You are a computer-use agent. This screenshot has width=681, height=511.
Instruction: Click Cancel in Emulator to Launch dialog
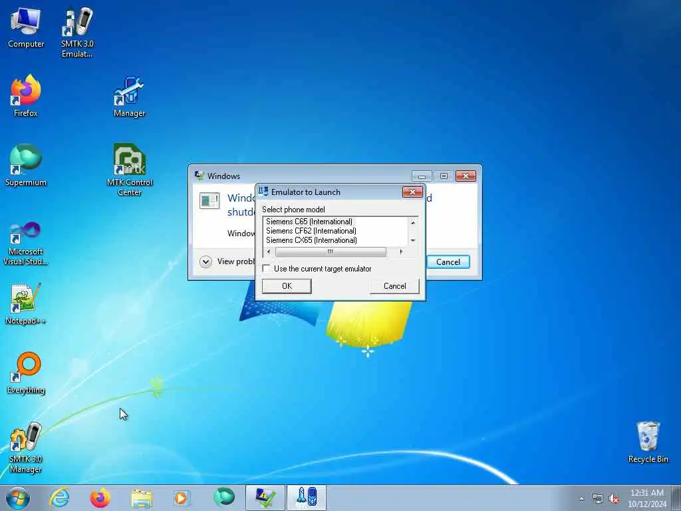(x=394, y=286)
